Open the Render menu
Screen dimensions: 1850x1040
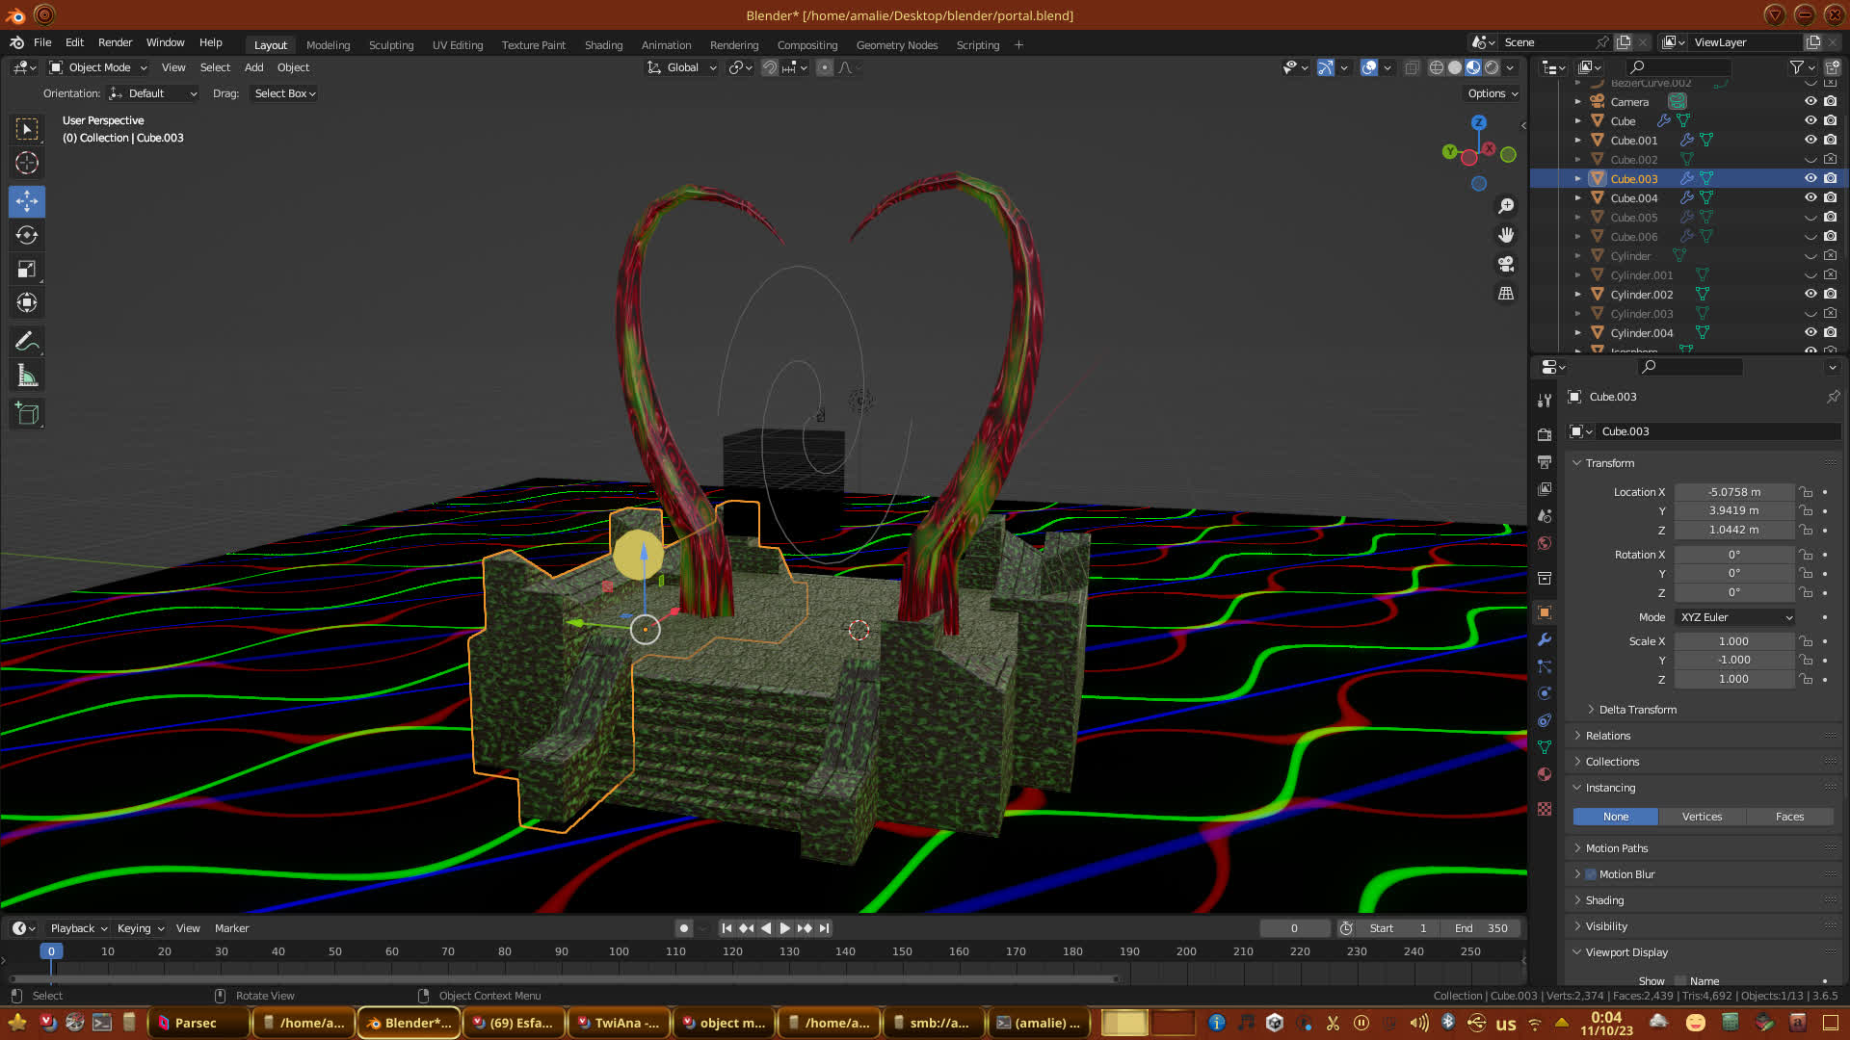pyautogui.click(x=115, y=42)
